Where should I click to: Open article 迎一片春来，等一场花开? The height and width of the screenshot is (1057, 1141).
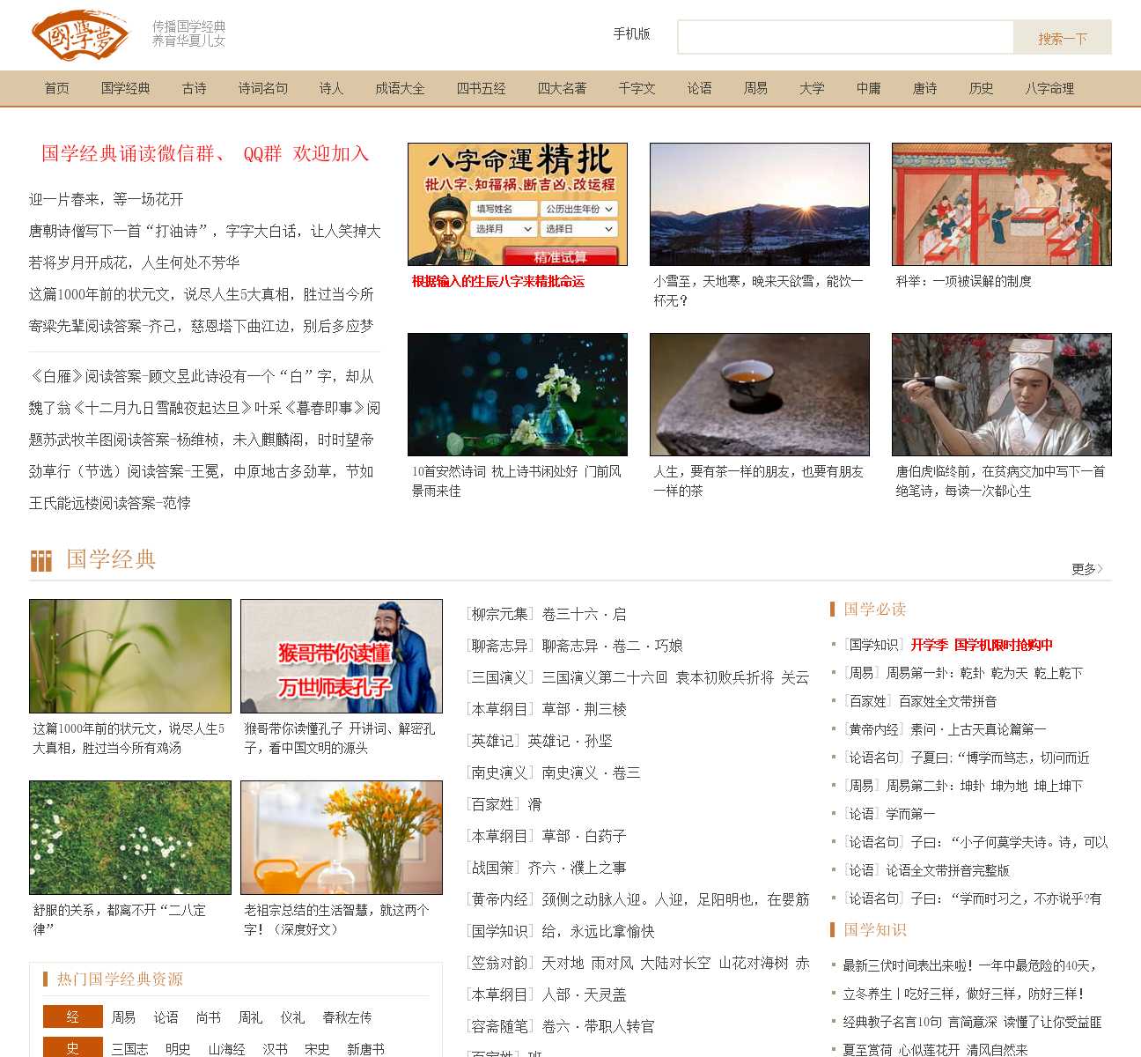106,199
